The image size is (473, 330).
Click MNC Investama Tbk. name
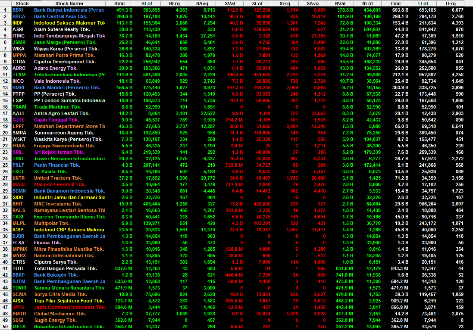58,204
